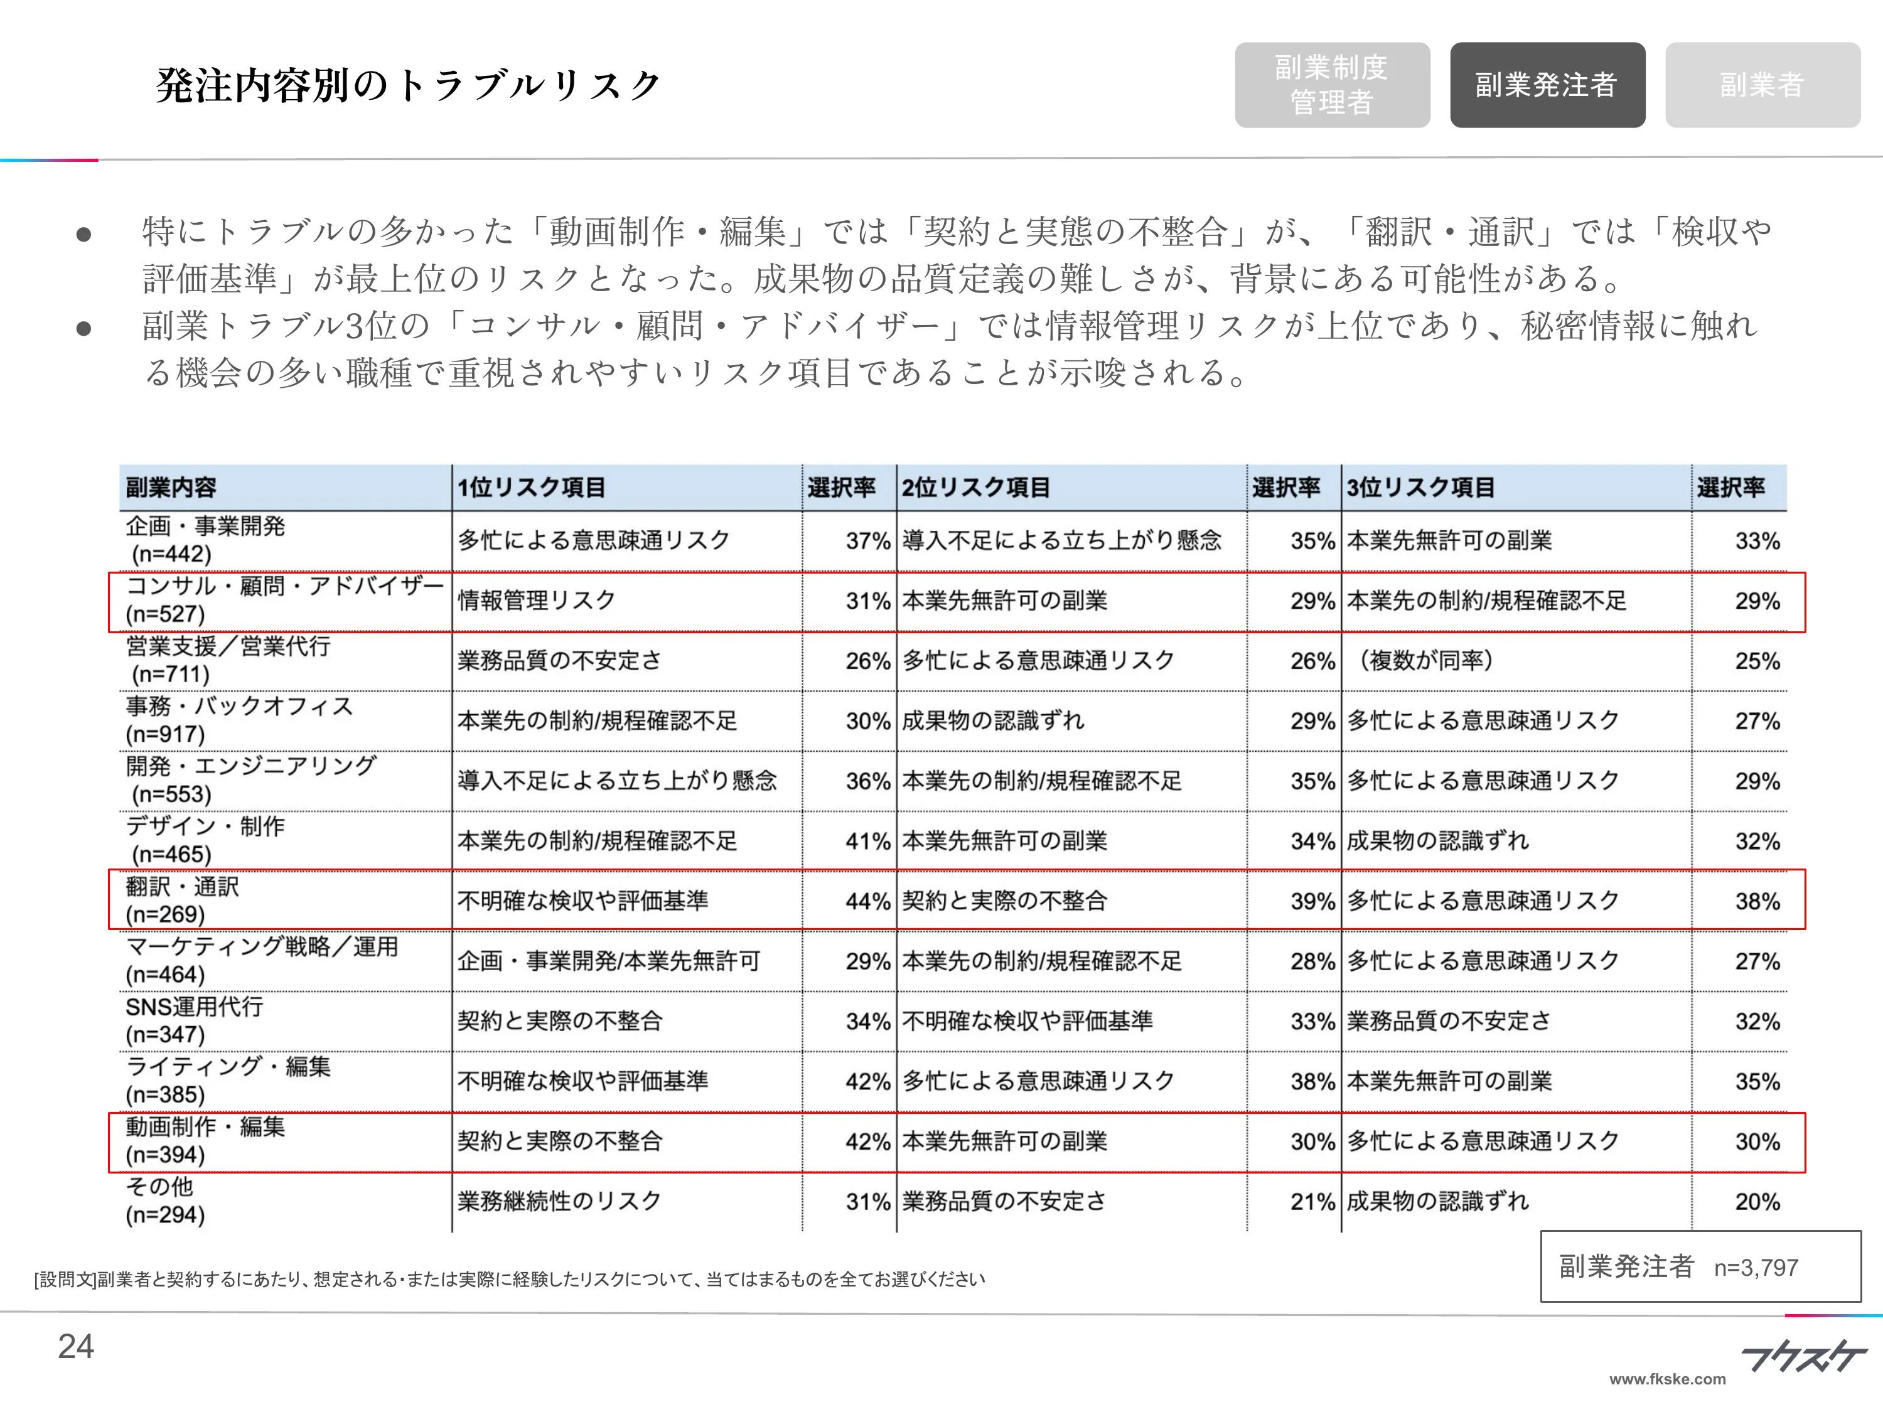Select the active 副業発注者 tab
Viewport: 1883px width, 1412px height.
click(x=1548, y=85)
